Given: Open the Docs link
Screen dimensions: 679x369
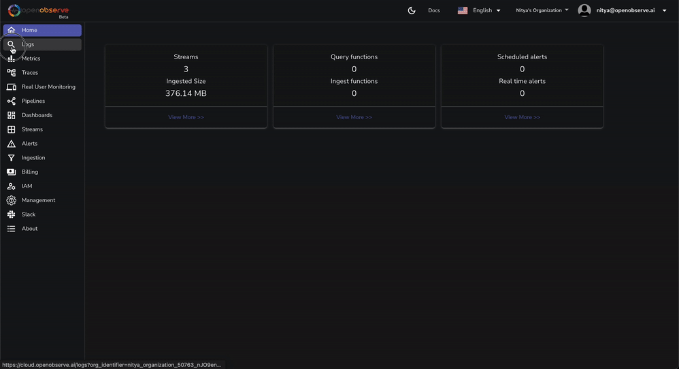Looking at the screenshot, I should (x=434, y=10).
